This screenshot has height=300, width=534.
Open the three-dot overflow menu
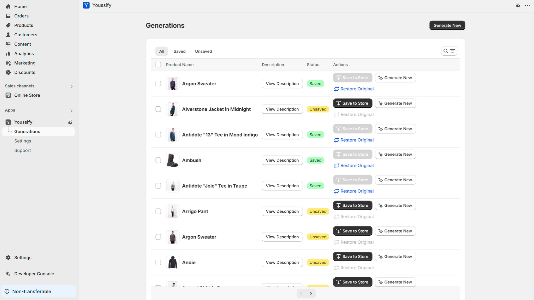[527, 5]
